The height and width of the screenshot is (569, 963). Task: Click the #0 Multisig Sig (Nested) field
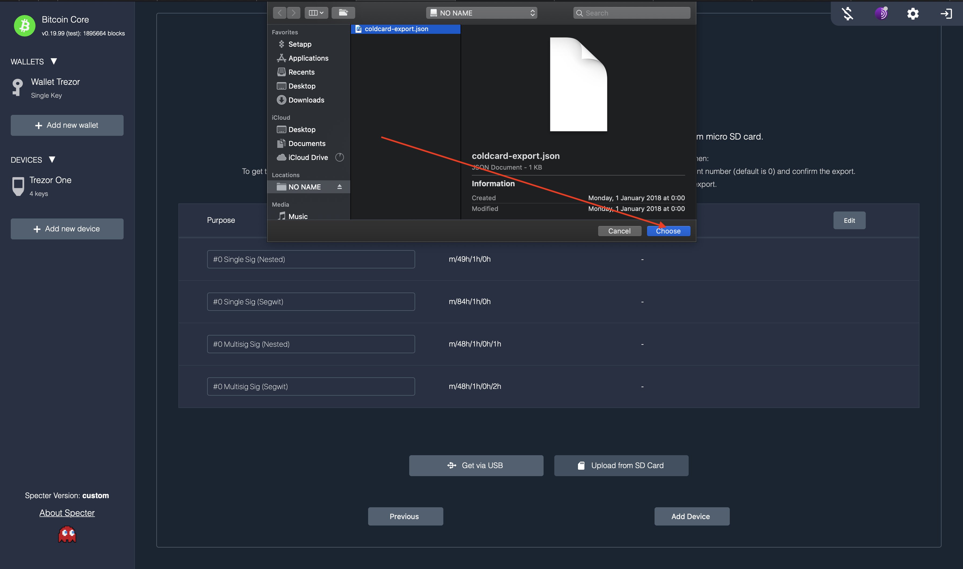(311, 344)
